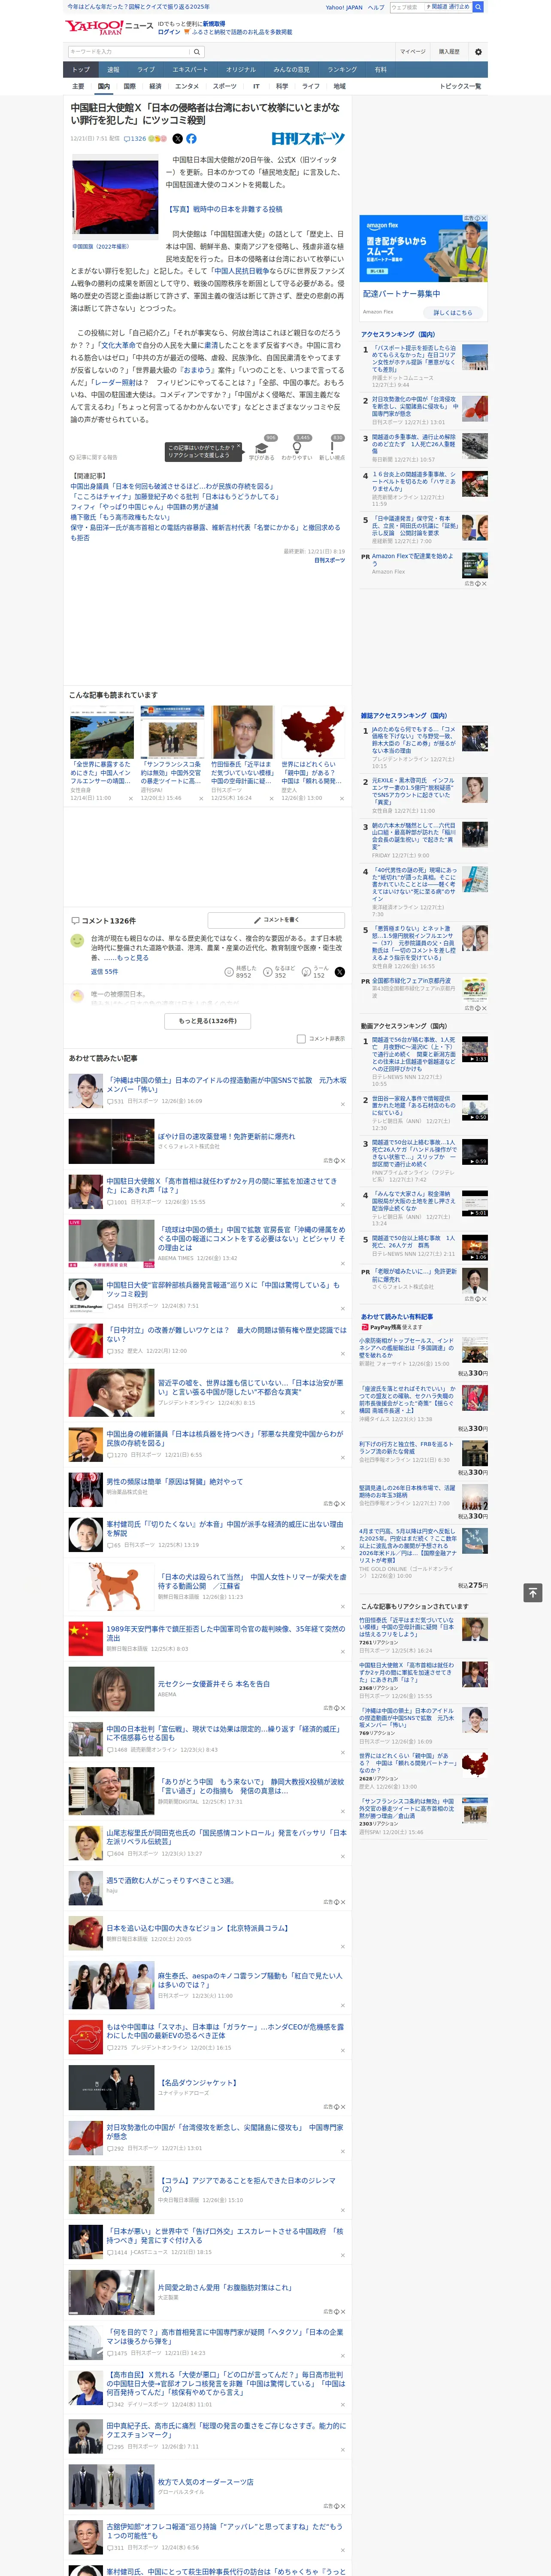The width and height of the screenshot is (551, 2576).
Task: Open the 経済 category tab
Action: (x=155, y=86)
